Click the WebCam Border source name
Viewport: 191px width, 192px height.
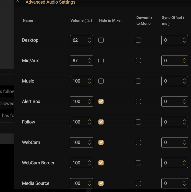coord(38,163)
